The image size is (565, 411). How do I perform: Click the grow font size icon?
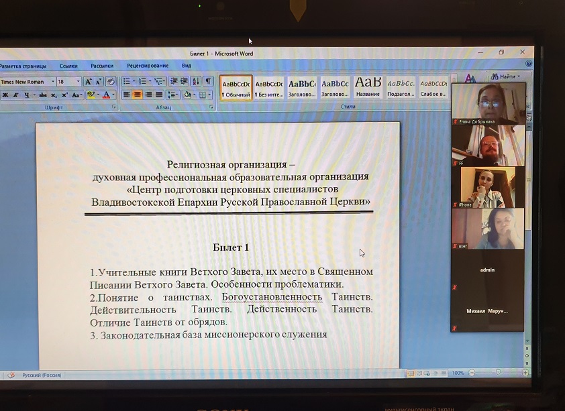click(x=88, y=81)
